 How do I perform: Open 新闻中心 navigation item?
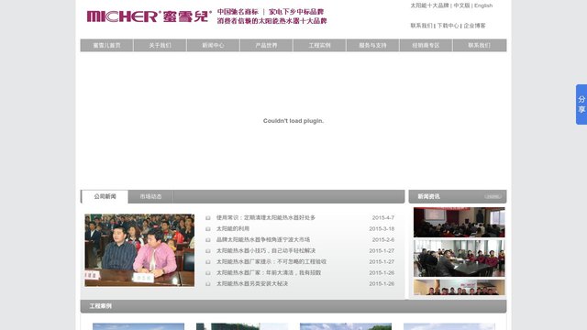click(213, 45)
